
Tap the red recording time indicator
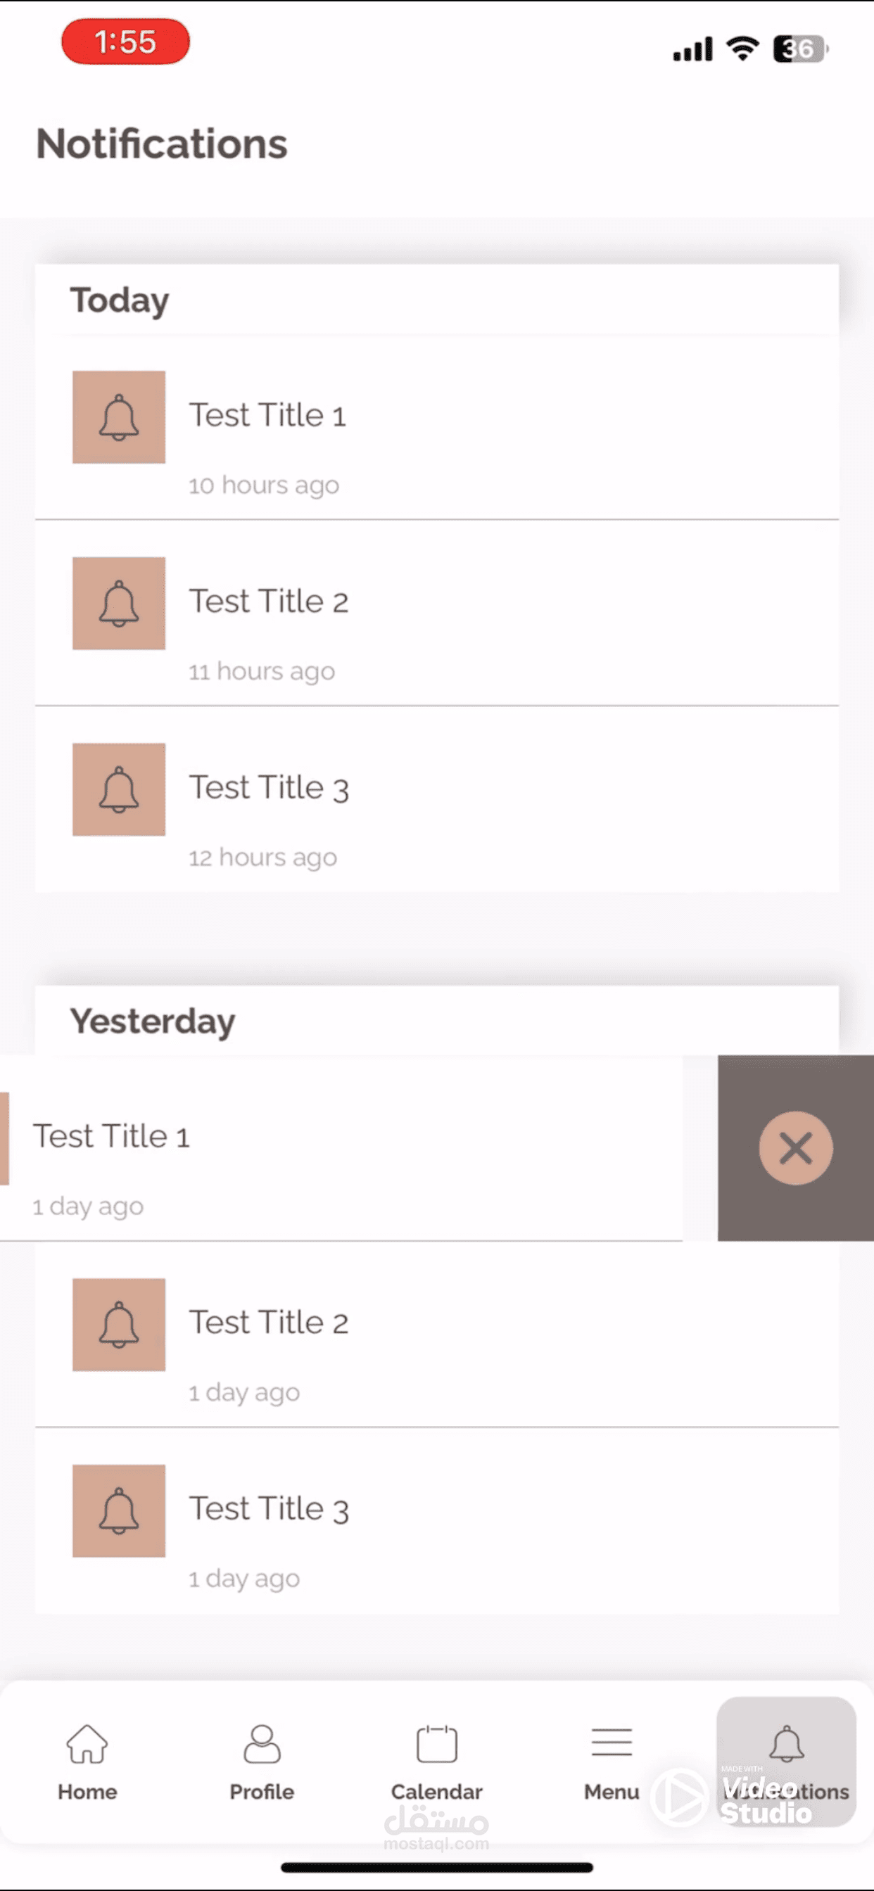click(125, 42)
